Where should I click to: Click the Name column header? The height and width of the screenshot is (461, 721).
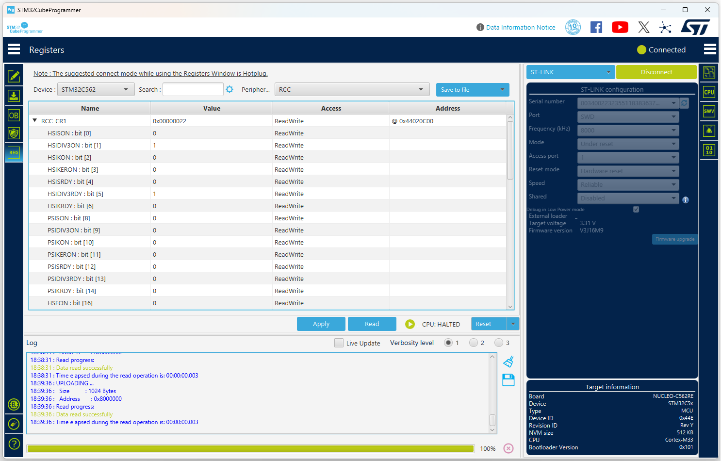pos(90,108)
